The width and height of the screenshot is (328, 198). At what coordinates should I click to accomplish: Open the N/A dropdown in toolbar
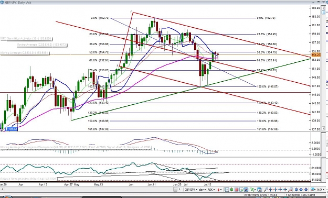[321, 190]
